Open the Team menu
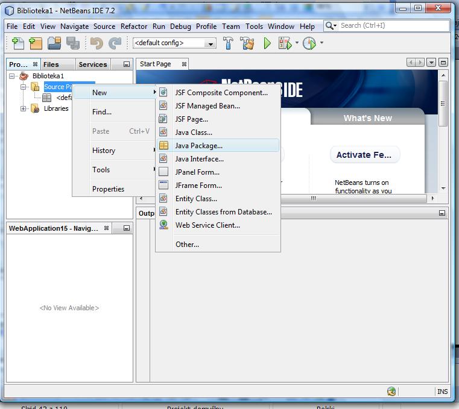The height and width of the screenshot is (409, 459). pyautogui.click(x=230, y=27)
